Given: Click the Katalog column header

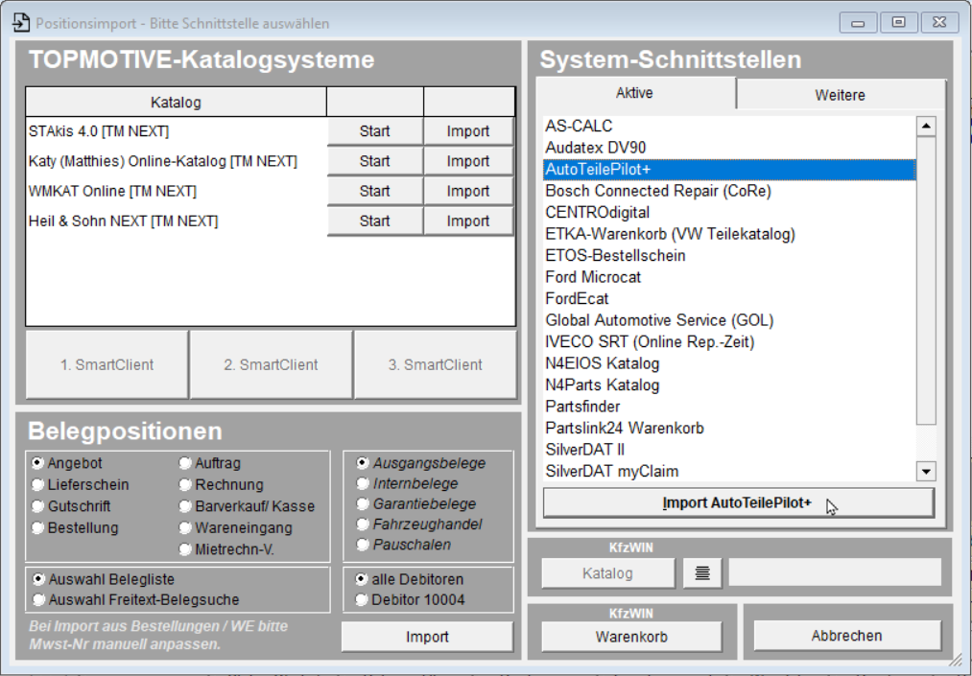Looking at the screenshot, I should [x=176, y=103].
